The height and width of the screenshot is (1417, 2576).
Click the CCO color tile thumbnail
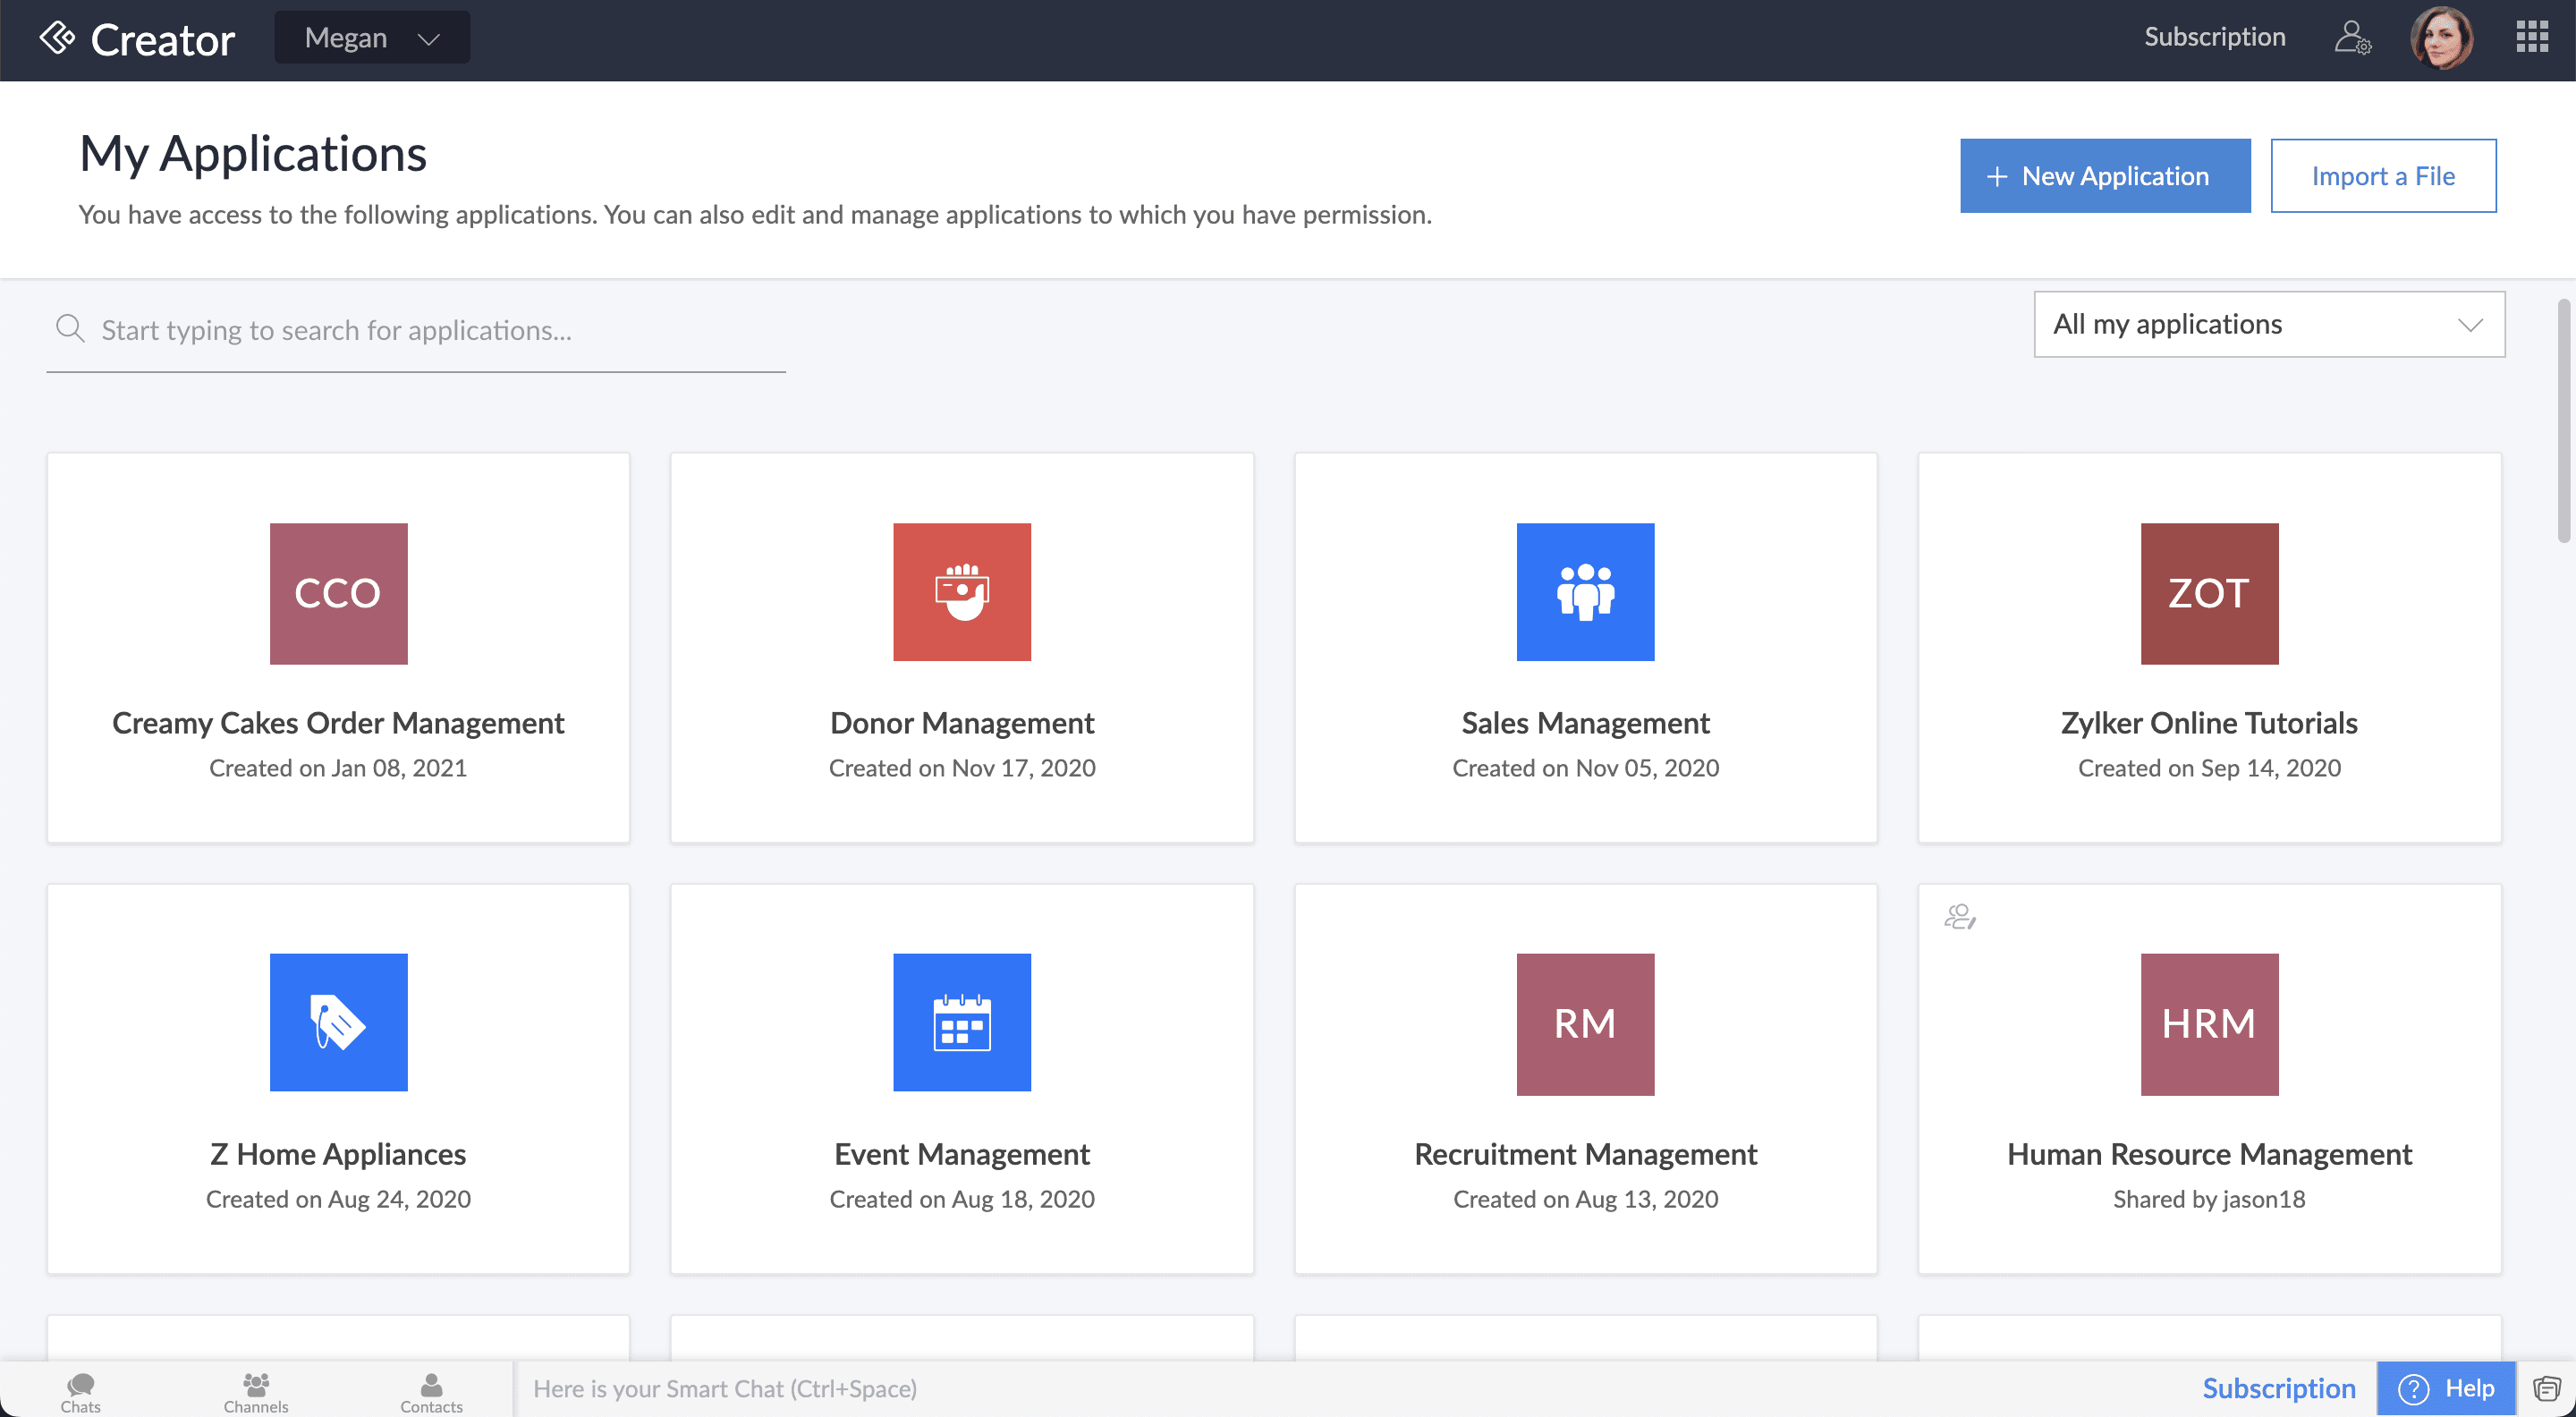coord(338,593)
